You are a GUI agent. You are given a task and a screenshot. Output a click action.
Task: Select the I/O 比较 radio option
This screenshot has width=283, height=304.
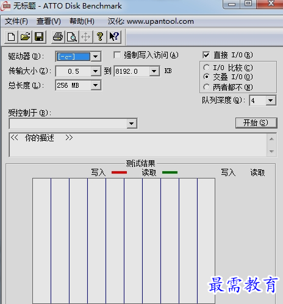(x=206, y=68)
